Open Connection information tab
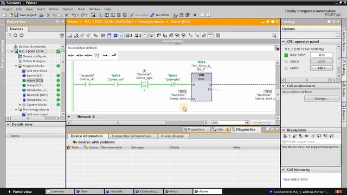Image resolution: width=347 pixels, height=195 pixels. click(131, 136)
